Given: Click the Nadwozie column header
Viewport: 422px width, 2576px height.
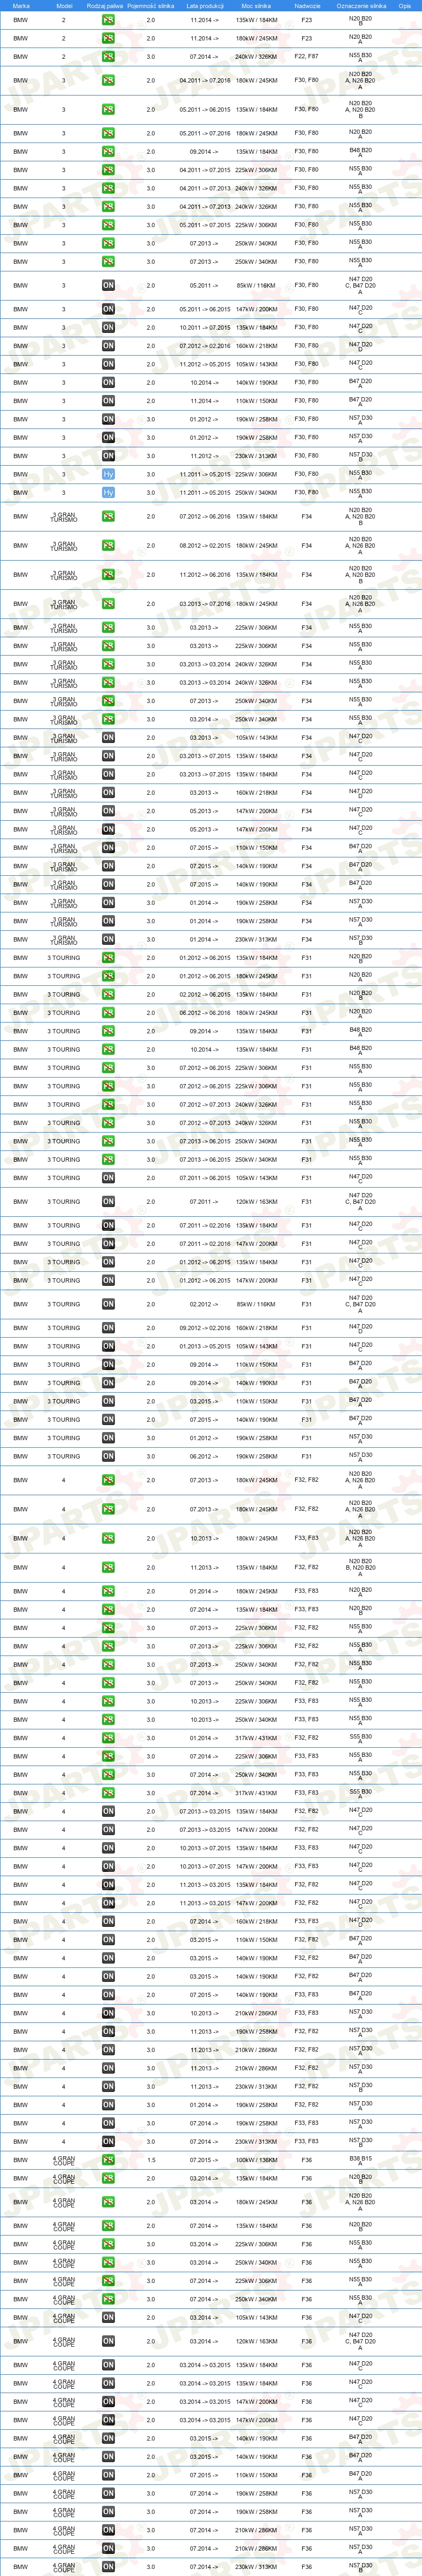Looking at the screenshot, I should (x=307, y=6).
